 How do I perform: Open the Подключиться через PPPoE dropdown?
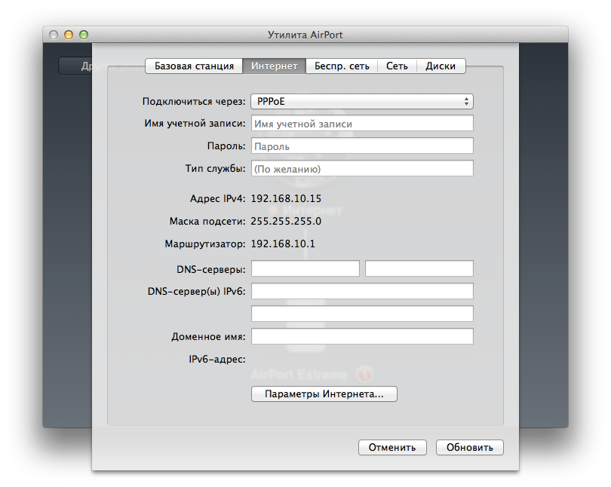click(362, 102)
